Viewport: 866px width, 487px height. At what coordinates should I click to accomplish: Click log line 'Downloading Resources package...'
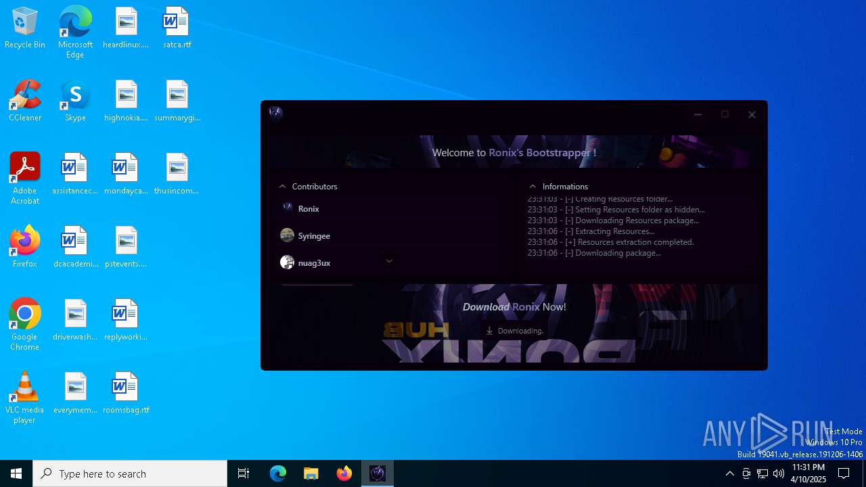pyautogui.click(x=613, y=221)
